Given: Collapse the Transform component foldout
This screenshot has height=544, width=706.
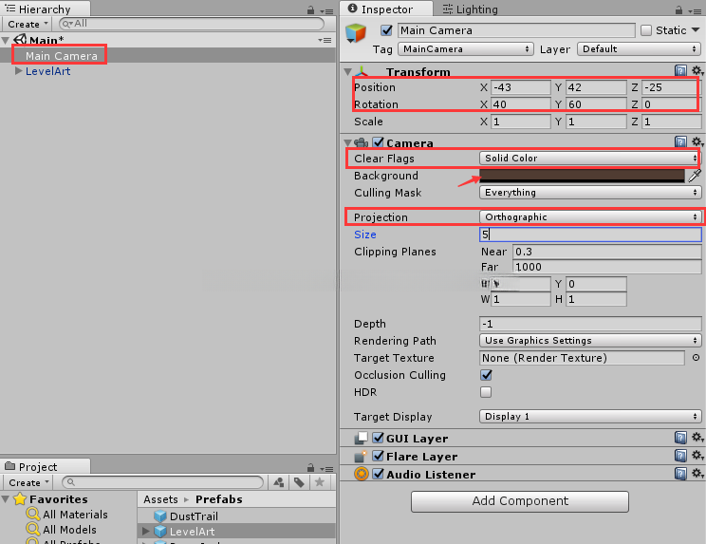Looking at the screenshot, I should pos(347,71).
